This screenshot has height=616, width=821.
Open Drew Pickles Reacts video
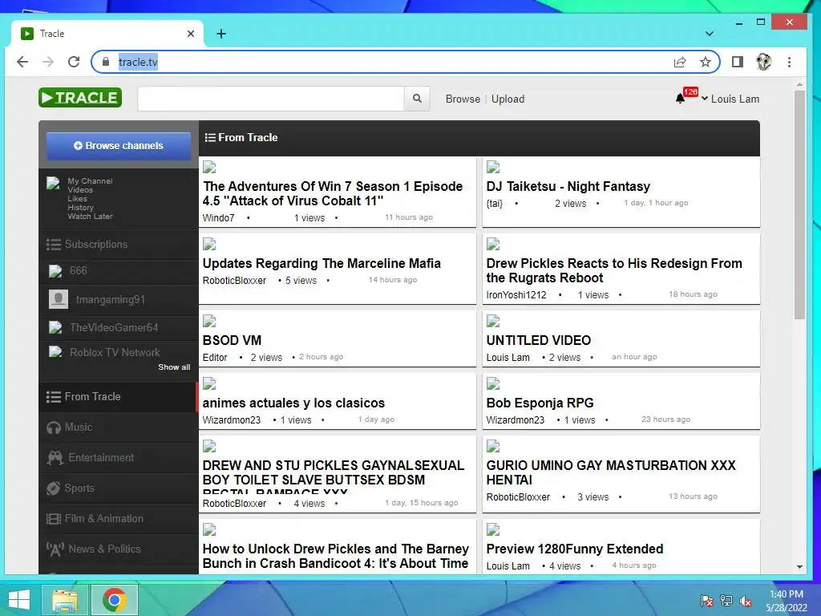coord(614,270)
